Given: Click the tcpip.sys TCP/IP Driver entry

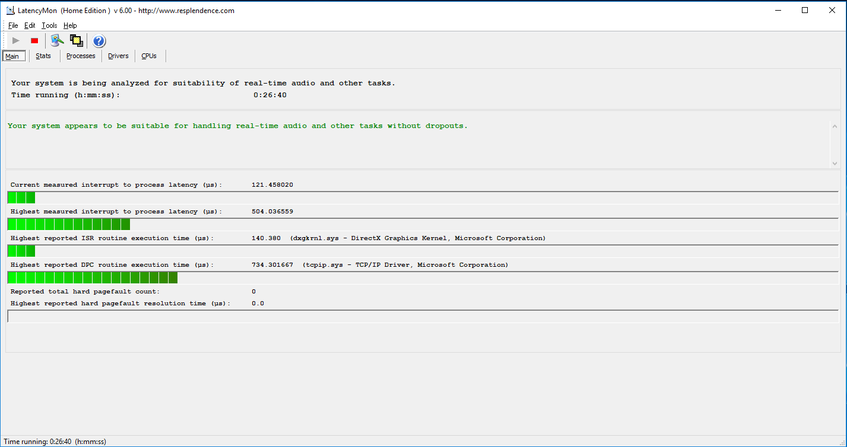Looking at the screenshot, I should coord(405,265).
